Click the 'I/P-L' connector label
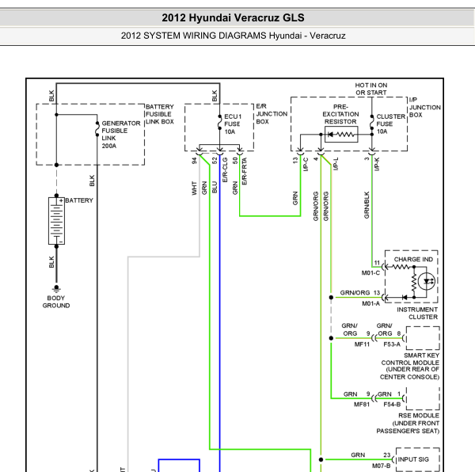Image resolution: width=475 pixels, height=472 pixels. 336,164
